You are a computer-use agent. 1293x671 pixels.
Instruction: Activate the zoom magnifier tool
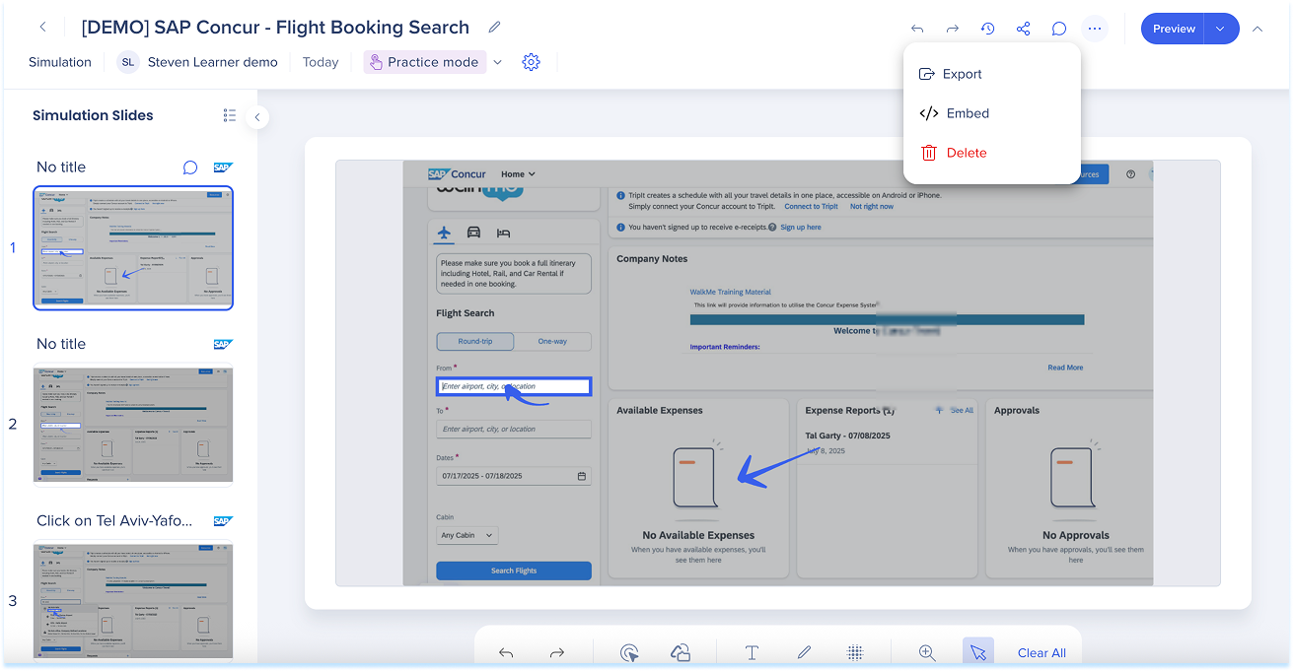pyautogui.click(x=927, y=652)
